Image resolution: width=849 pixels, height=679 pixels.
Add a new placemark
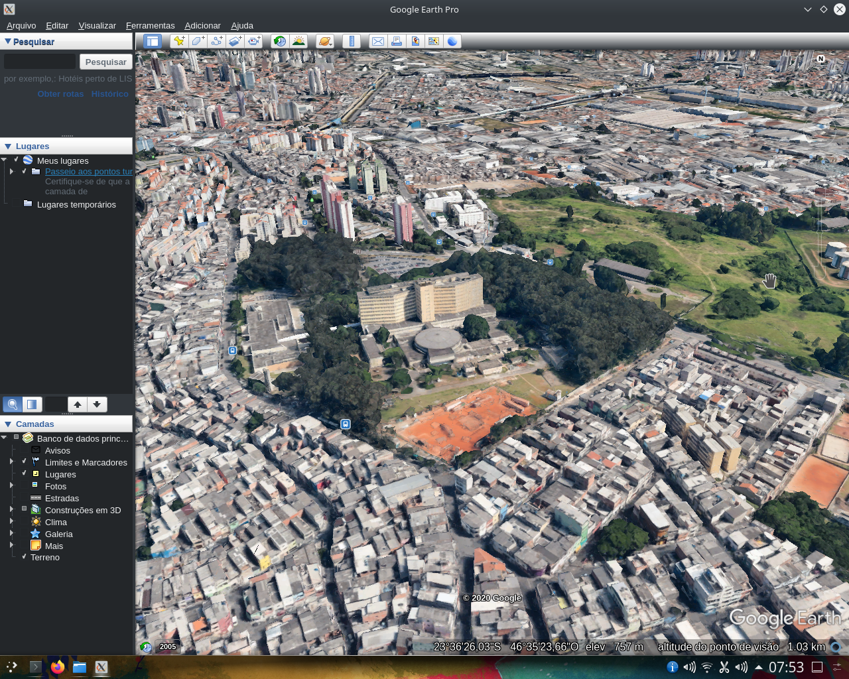pos(179,40)
